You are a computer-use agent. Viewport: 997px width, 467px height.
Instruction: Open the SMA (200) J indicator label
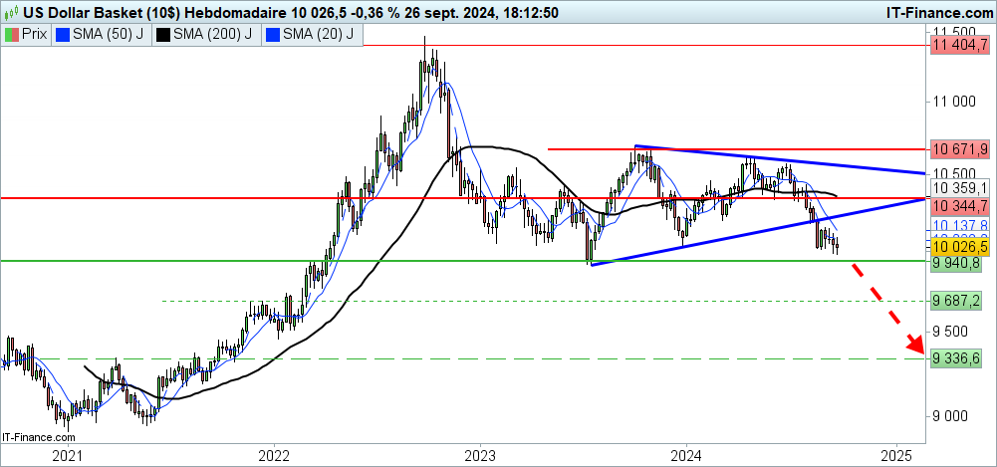(x=206, y=35)
